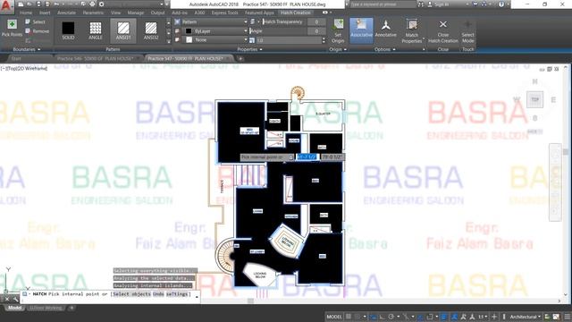Viewport: 572px width, 322px height.
Task: Toggle Polar tracking in status bar
Action: (391, 317)
